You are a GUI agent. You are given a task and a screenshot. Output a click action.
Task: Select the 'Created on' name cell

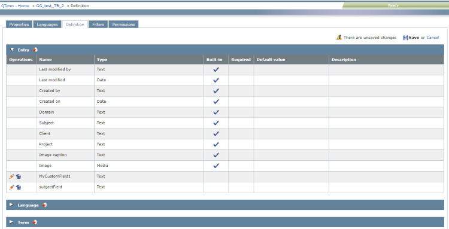pos(65,102)
